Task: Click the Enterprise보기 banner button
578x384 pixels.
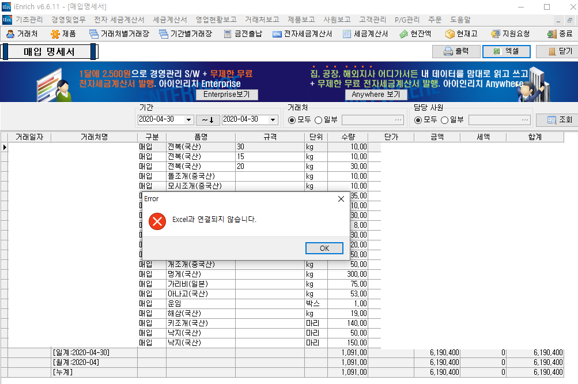Action: point(226,95)
